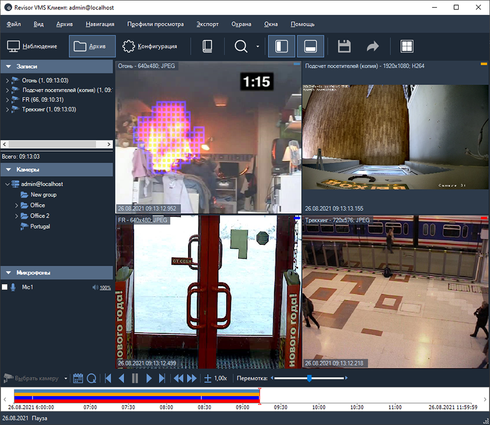Jump to the end of the archive

click(162, 379)
